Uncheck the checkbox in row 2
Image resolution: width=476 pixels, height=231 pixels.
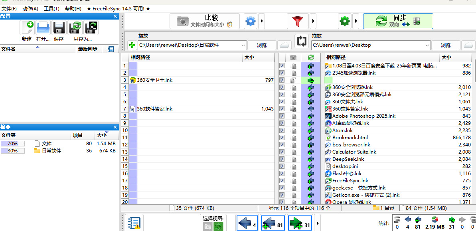coord(282,73)
